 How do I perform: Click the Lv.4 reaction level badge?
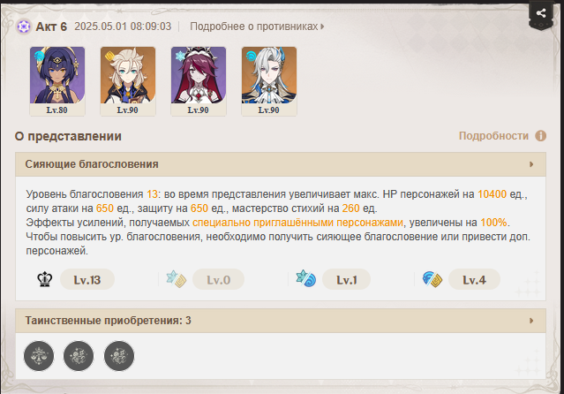tap(474, 279)
